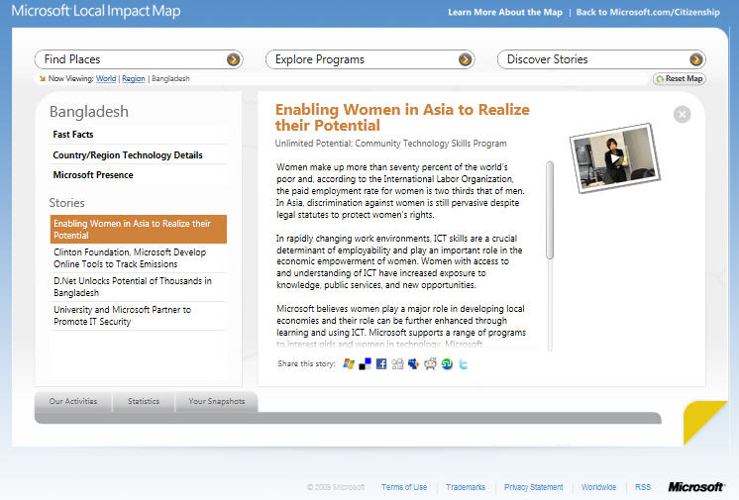Click the Reset Map button
The image size is (739, 500).
(x=680, y=78)
